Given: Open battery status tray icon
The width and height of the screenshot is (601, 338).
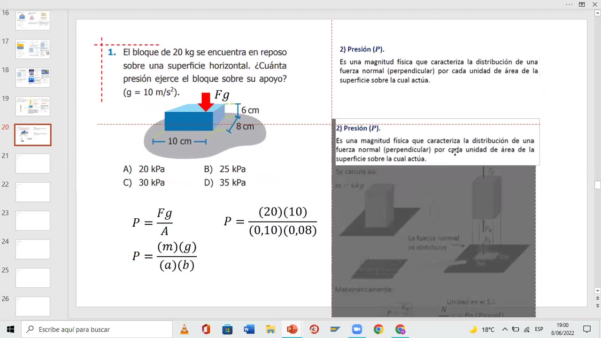Looking at the screenshot, I should [516, 329].
